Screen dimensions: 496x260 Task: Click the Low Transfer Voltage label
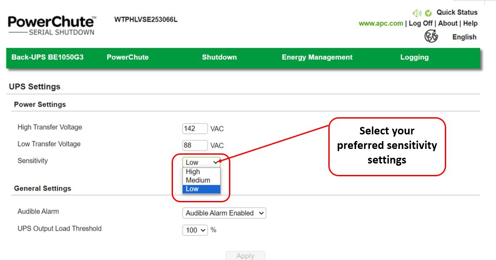[x=49, y=144]
